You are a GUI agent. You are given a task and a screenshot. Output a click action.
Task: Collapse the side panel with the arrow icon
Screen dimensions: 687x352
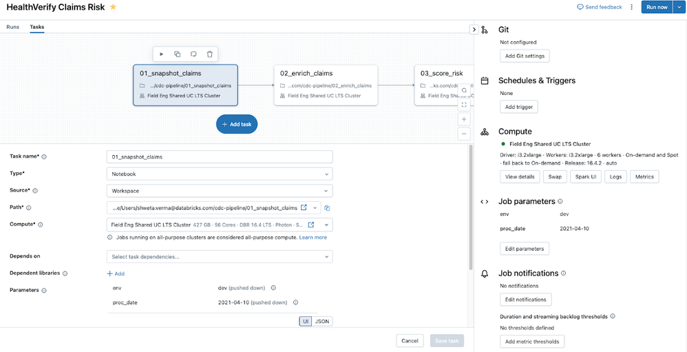pos(474,30)
